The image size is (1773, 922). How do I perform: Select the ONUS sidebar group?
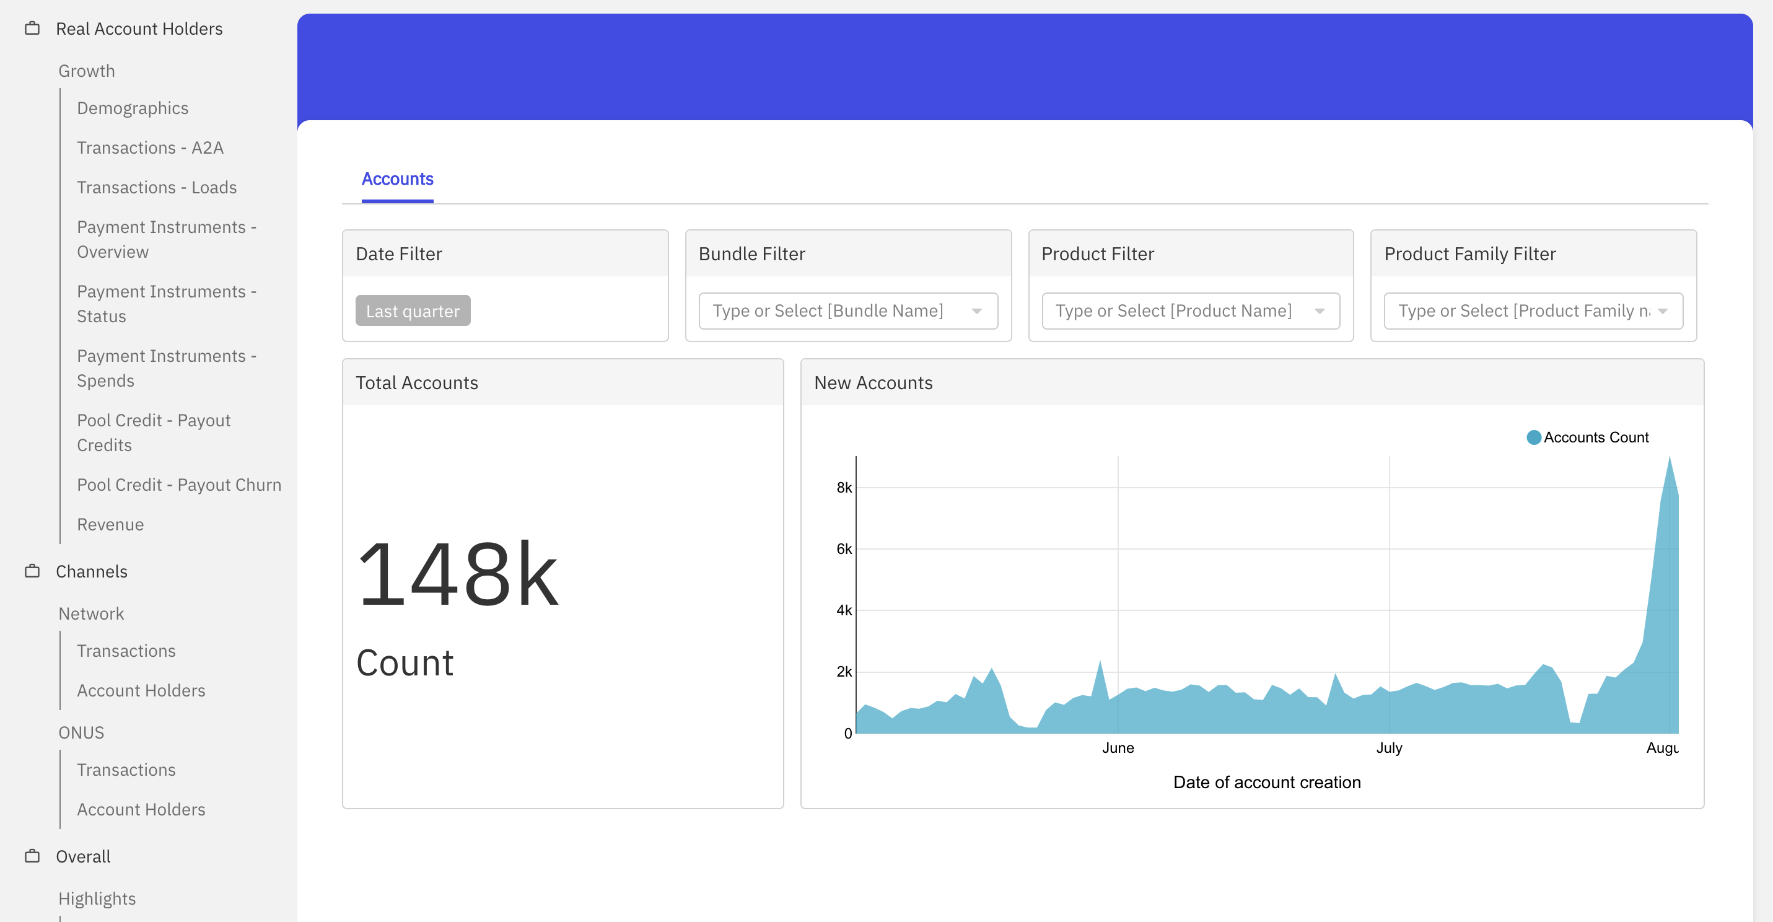click(x=81, y=732)
